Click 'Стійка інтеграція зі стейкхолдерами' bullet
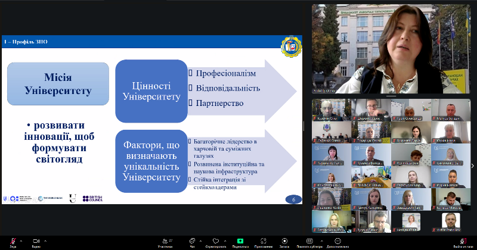 (219, 183)
